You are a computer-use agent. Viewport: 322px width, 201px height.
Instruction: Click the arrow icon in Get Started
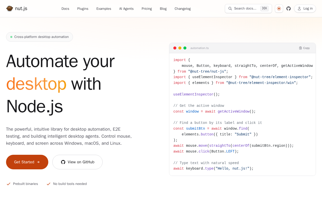pos(38,162)
